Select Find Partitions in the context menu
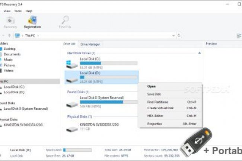 pyautogui.click(x=158, y=102)
